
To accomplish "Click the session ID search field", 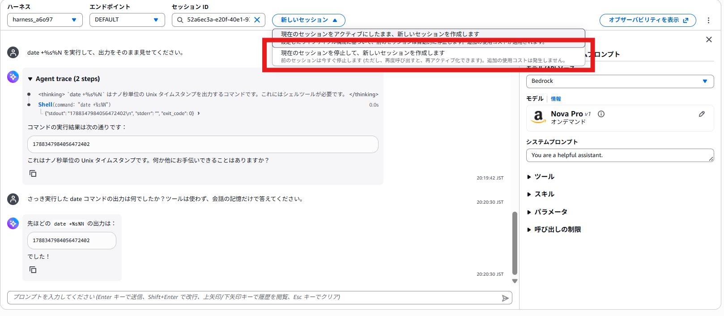I will click(218, 20).
